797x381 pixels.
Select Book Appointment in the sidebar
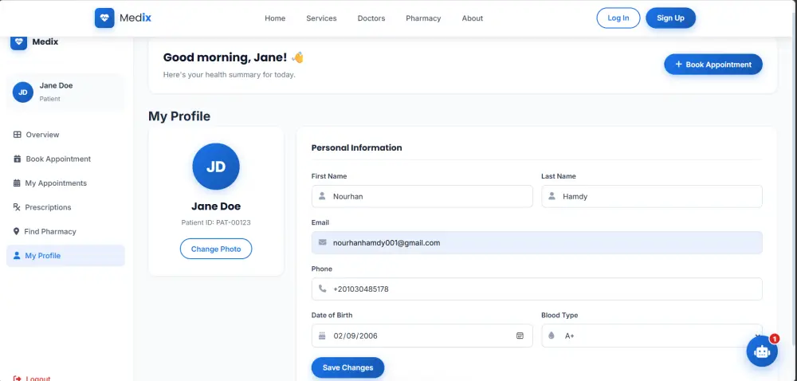65,159
